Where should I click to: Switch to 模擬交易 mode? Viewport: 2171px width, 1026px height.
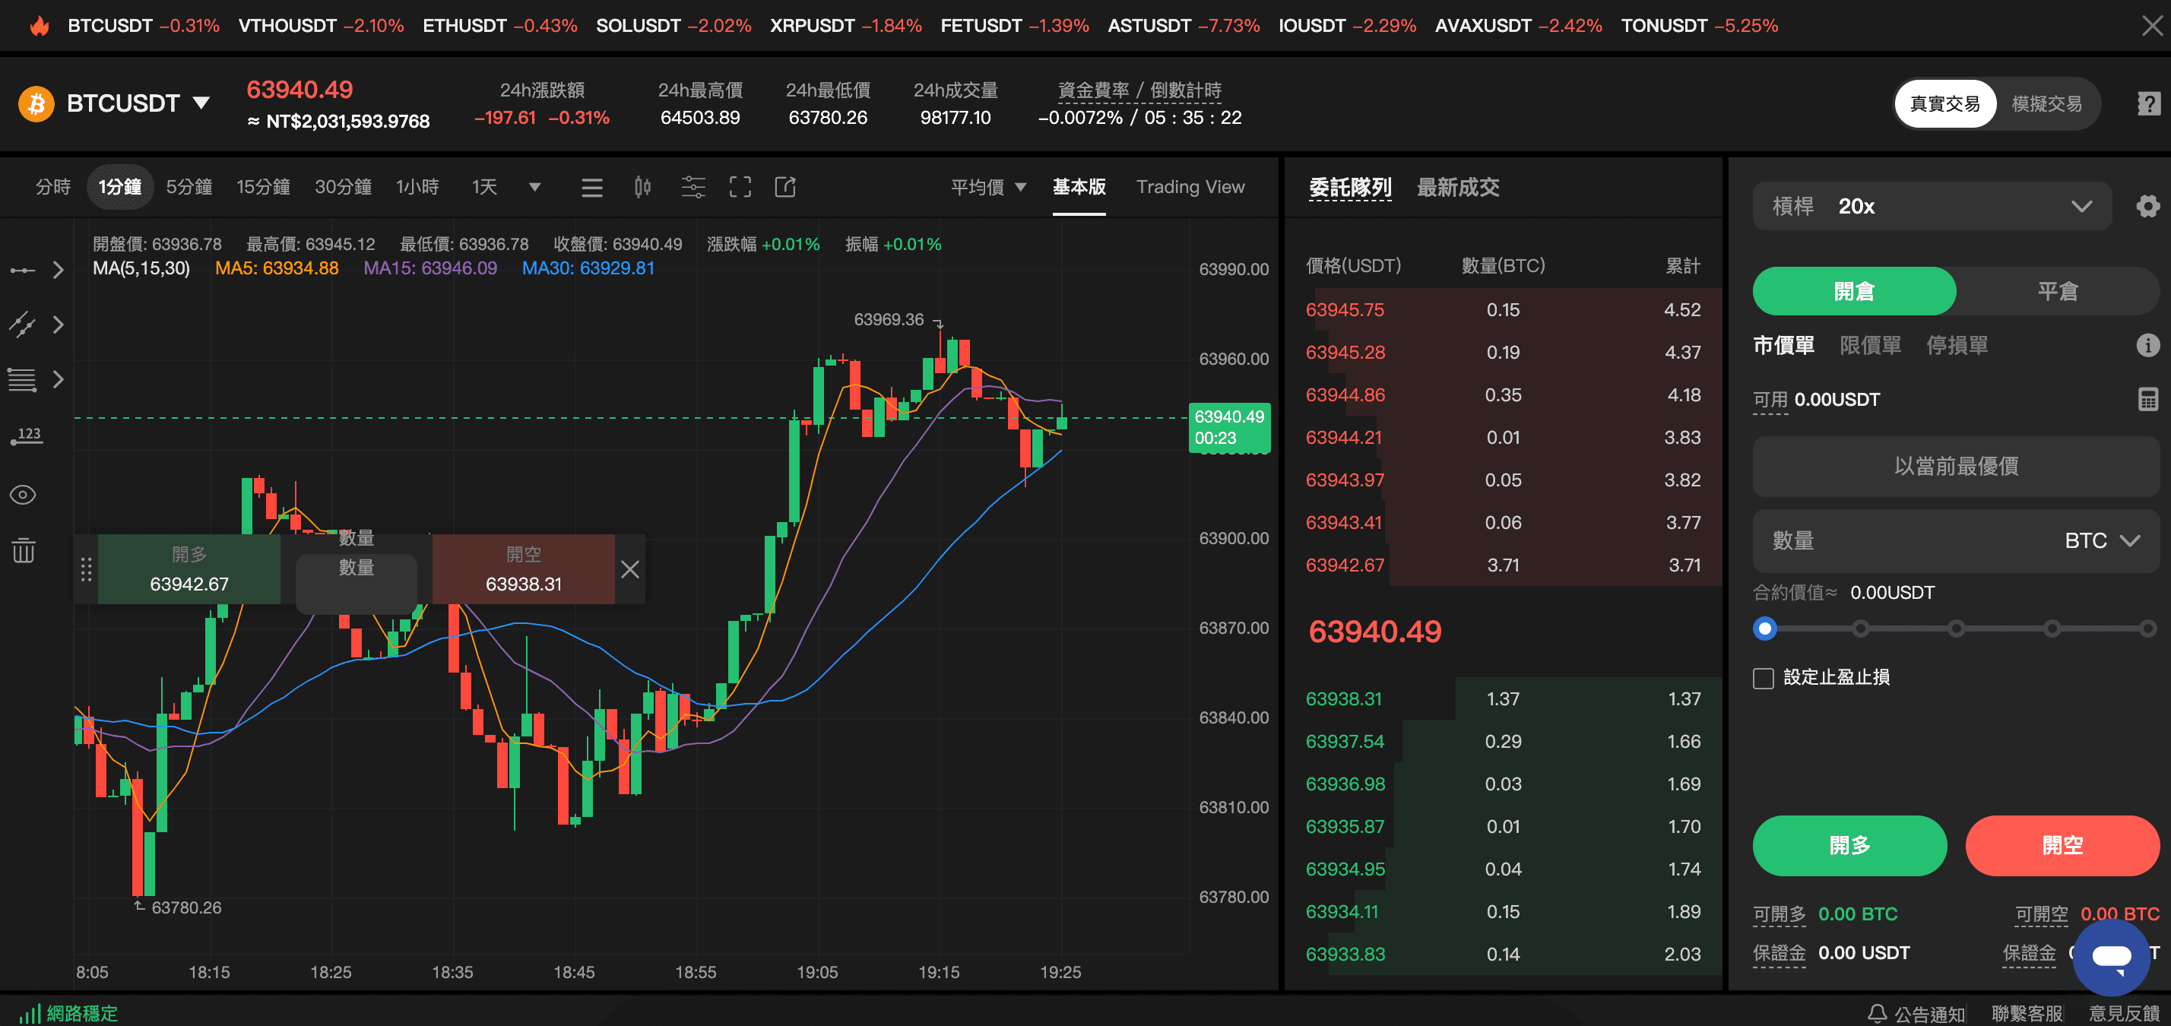[2046, 103]
